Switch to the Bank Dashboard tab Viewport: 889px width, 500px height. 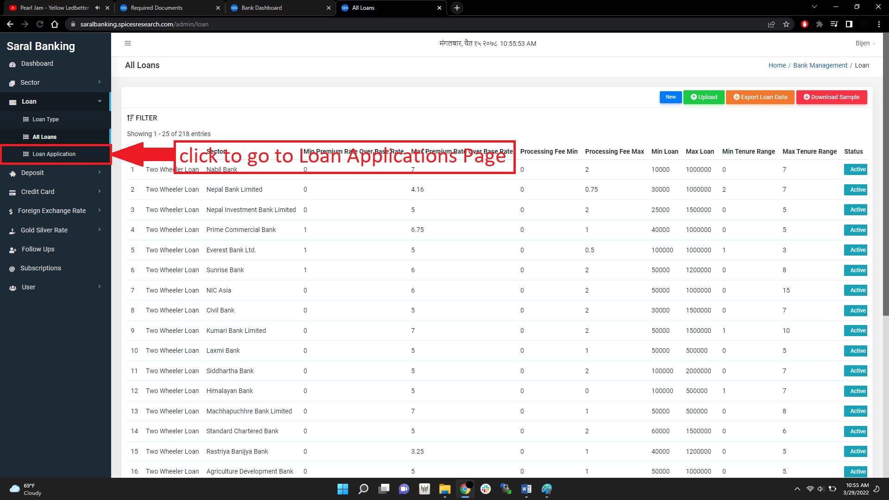280,8
